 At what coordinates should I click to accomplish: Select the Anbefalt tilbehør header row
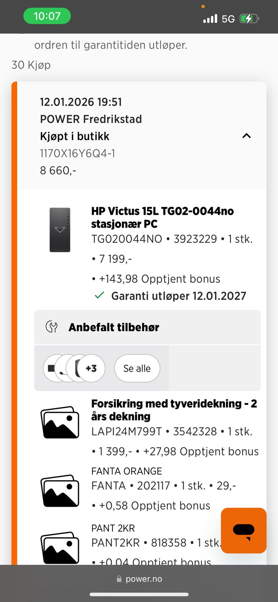coord(147,327)
